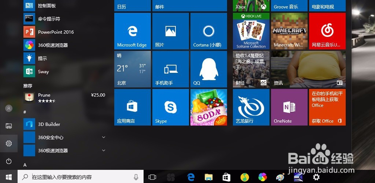Open the blue-silver app icon left of taskbar gear

(298, 177)
